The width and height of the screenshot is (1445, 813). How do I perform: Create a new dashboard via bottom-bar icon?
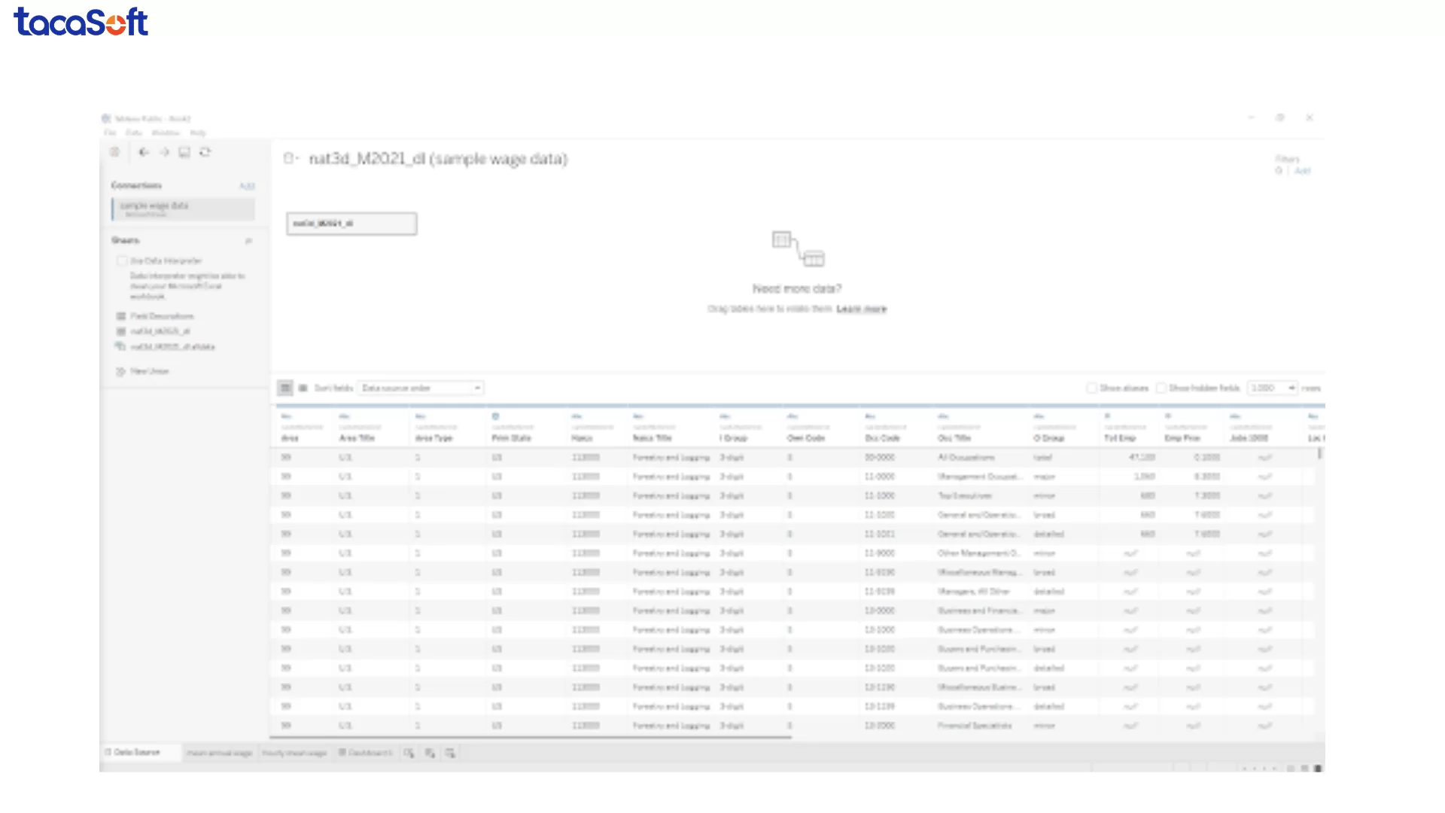click(x=429, y=753)
